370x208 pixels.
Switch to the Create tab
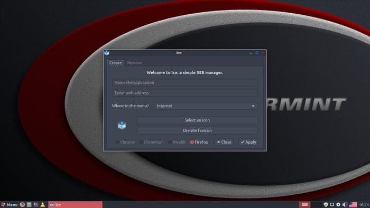pyautogui.click(x=115, y=63)
